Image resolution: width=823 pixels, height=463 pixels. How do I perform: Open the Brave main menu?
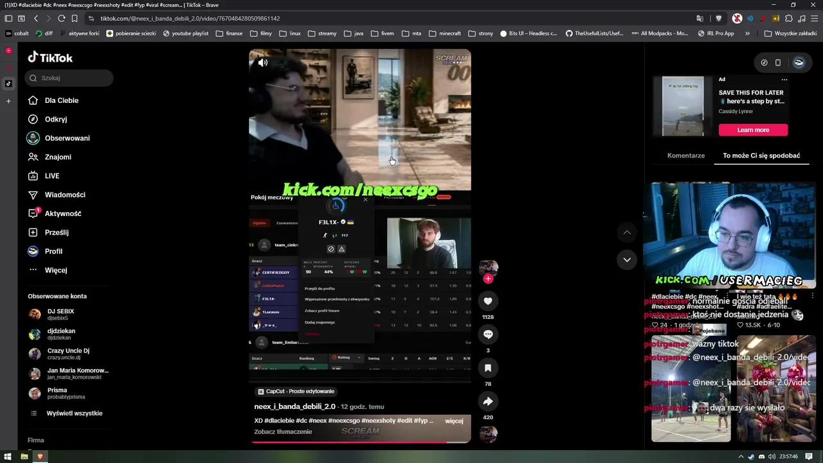[814, 19]
